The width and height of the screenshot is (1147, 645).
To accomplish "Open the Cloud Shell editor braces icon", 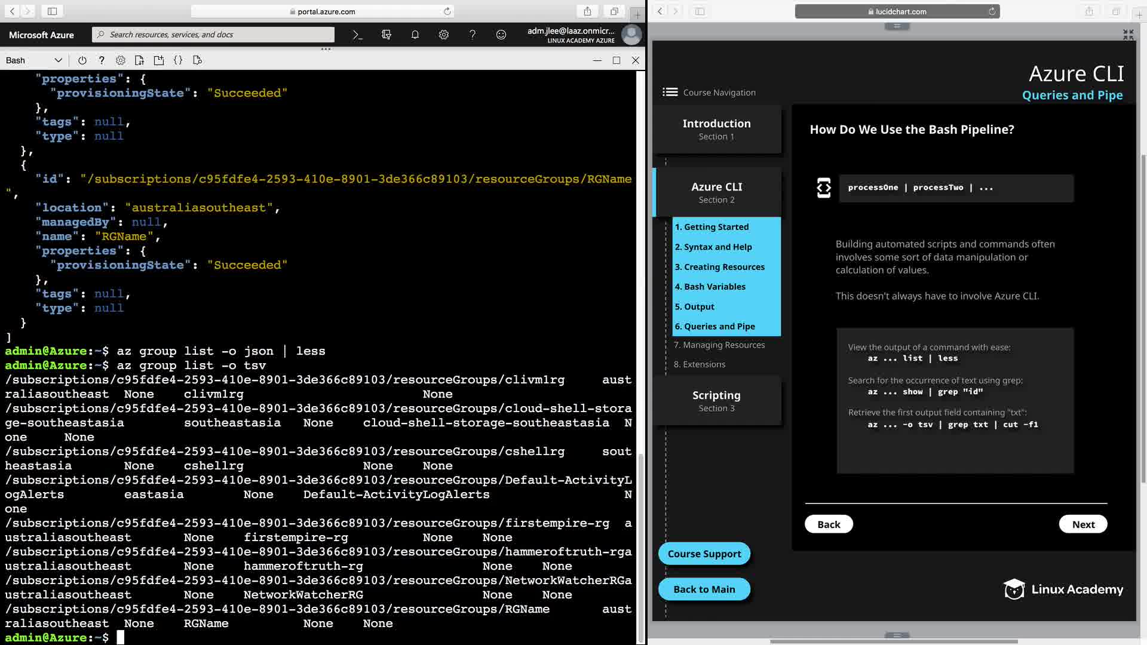I will 178,60.
